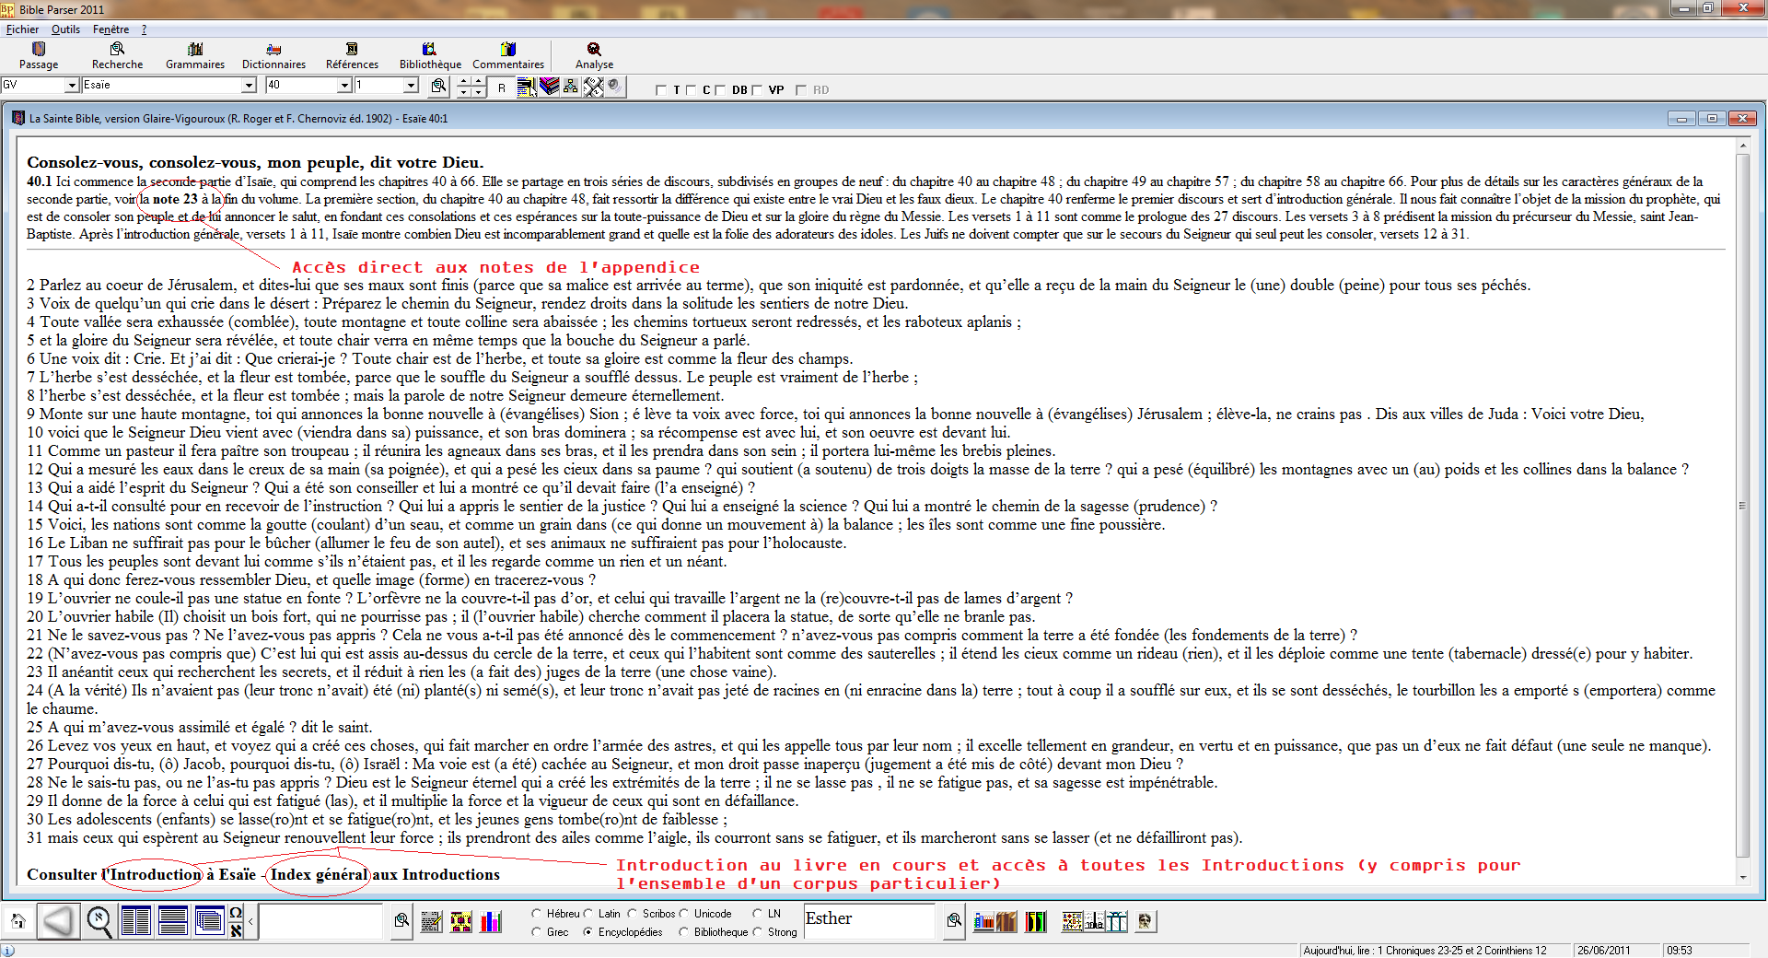This screenshot has width=1768, height=958.
Task: Click the date 26/06/2011 in status bar
Action: point(1603,951)
